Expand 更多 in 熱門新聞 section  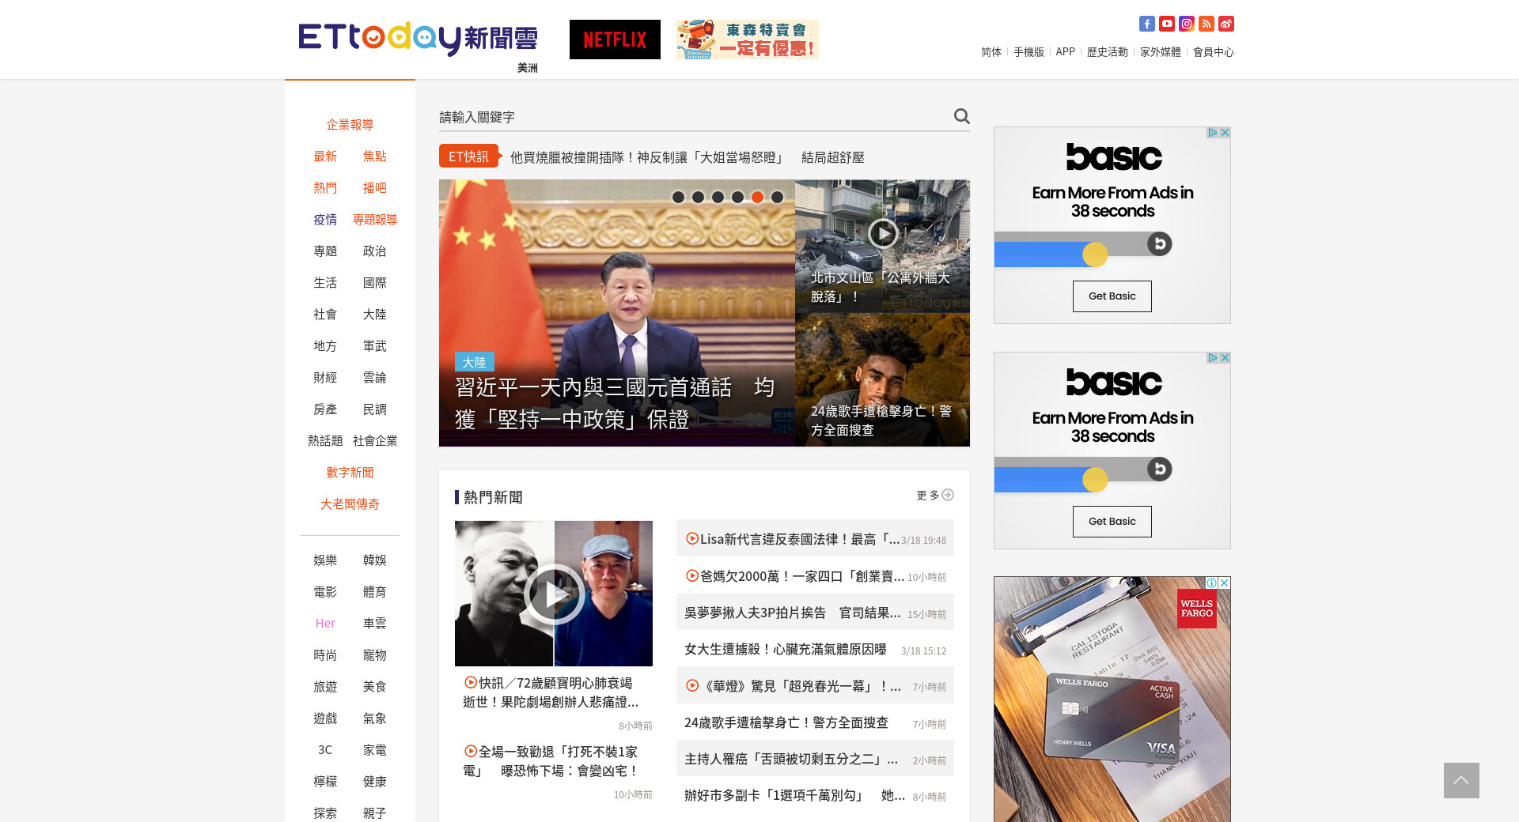pos(934,496)
